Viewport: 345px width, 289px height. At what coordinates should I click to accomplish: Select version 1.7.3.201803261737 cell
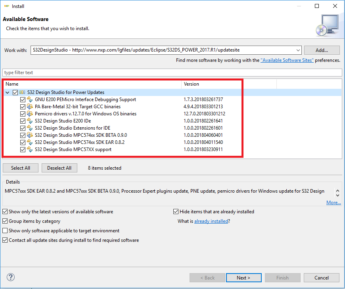coord(203,100)
